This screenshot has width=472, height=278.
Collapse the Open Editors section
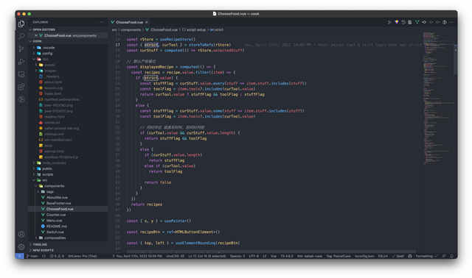(x=44, y=29)
